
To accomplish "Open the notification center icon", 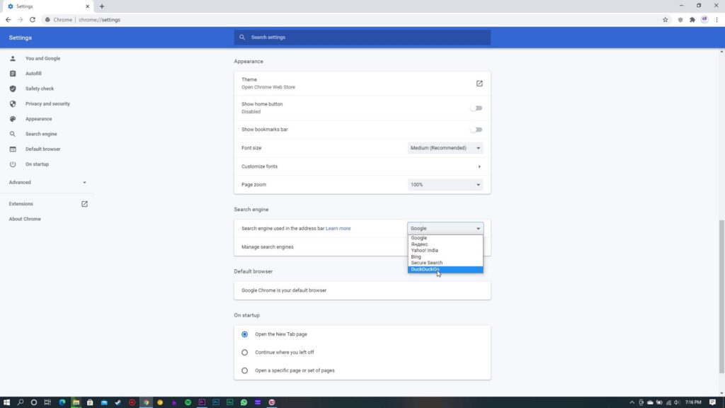I will [712, 402].
